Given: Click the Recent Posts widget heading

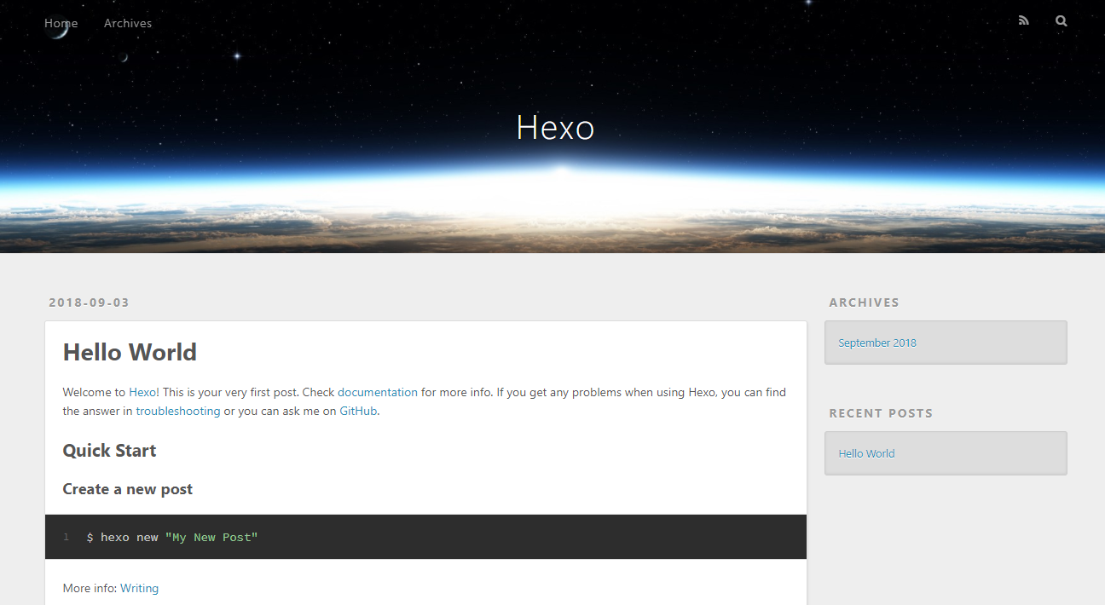Looking at the screenshot, I should 881,413.
